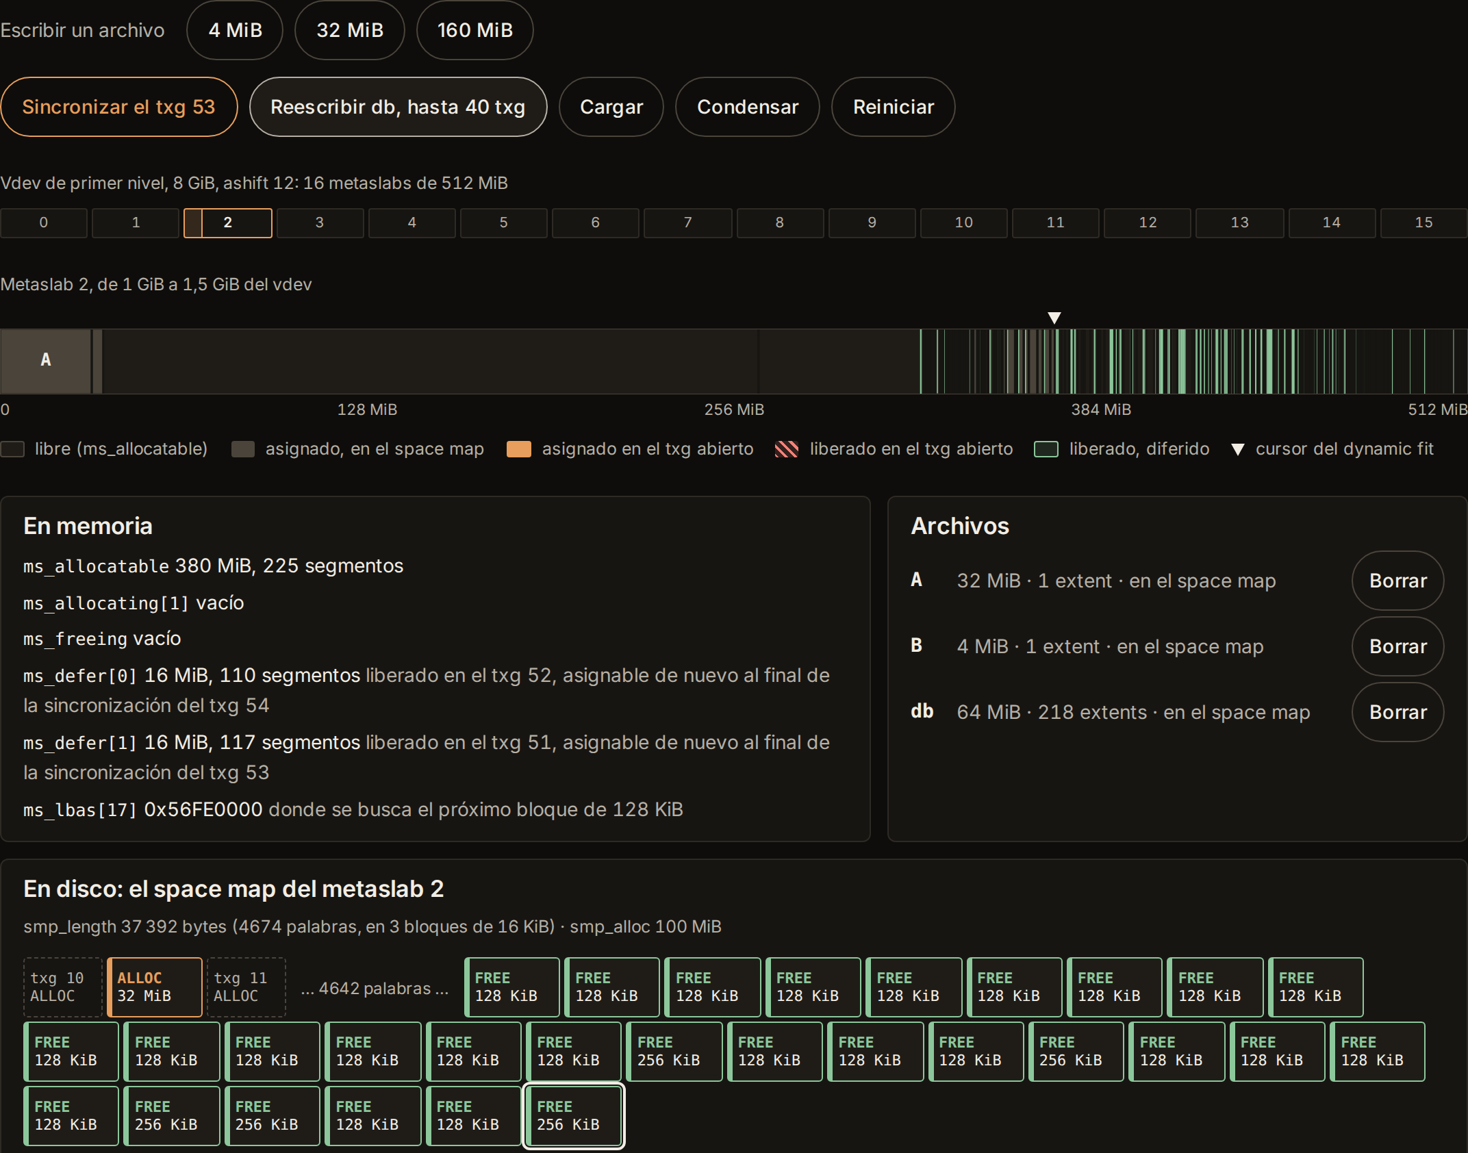Select metaslab 5

point(504,223)
